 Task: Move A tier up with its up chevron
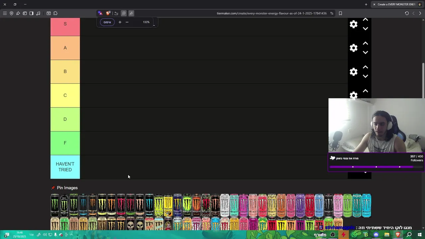(365, 43)
